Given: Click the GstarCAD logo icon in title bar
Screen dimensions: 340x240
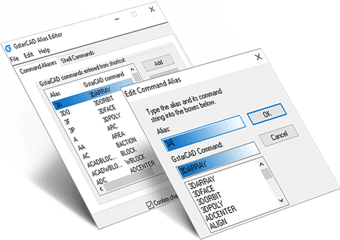Looking at the screenshot, I should (x=8, y=48).
